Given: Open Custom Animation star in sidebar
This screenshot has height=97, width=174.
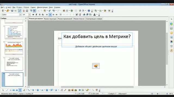Looking at the screenshot, I should tap(172, 33).
